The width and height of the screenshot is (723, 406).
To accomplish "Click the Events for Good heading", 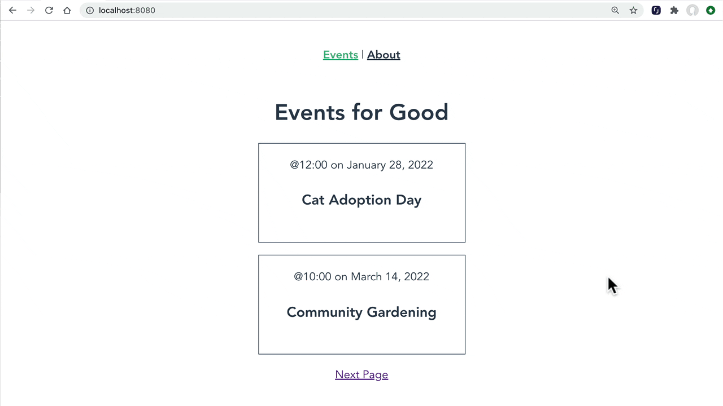I will [361, 112].
